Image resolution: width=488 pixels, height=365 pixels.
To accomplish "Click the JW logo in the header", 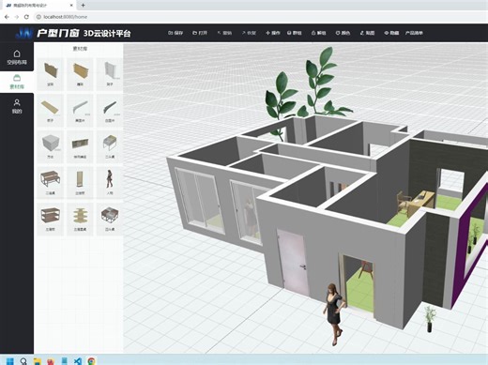I will click(x=24, y=33).
